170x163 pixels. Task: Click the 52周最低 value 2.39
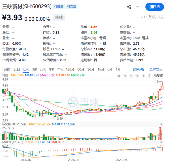pos(63,60)
